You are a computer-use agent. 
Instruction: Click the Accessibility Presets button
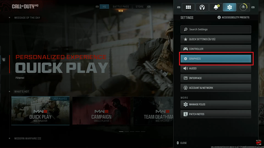tap(233, 18)
